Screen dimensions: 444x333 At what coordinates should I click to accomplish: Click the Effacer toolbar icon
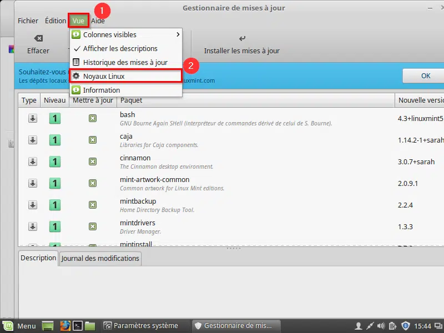(x=38, y=38)
